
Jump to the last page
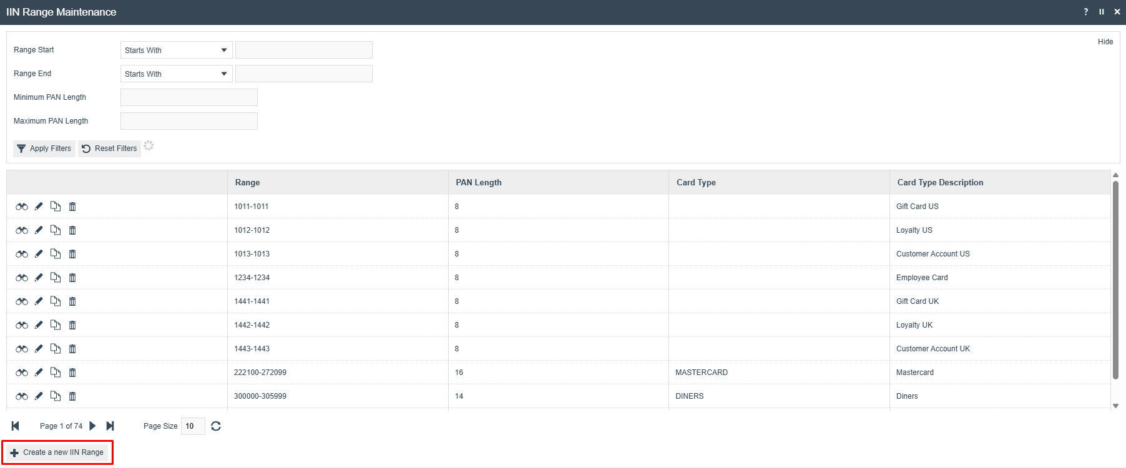point(110,426)
